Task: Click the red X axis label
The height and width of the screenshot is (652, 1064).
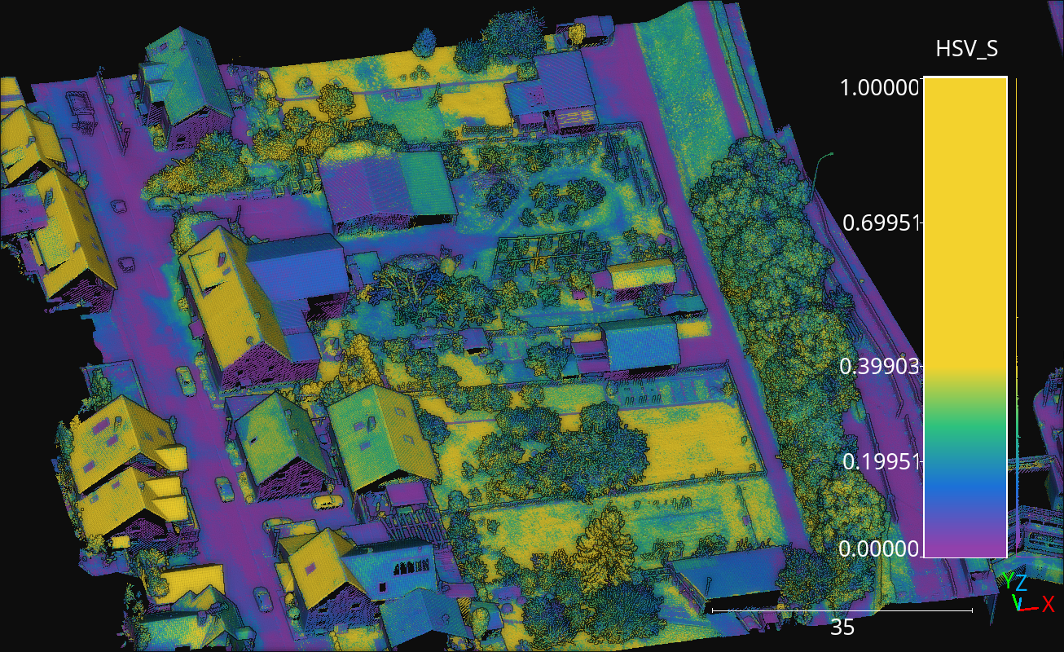Action: coord(1048,605)
